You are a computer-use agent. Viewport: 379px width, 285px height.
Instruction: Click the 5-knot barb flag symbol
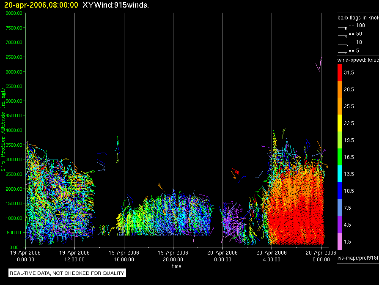pos(342,52)
